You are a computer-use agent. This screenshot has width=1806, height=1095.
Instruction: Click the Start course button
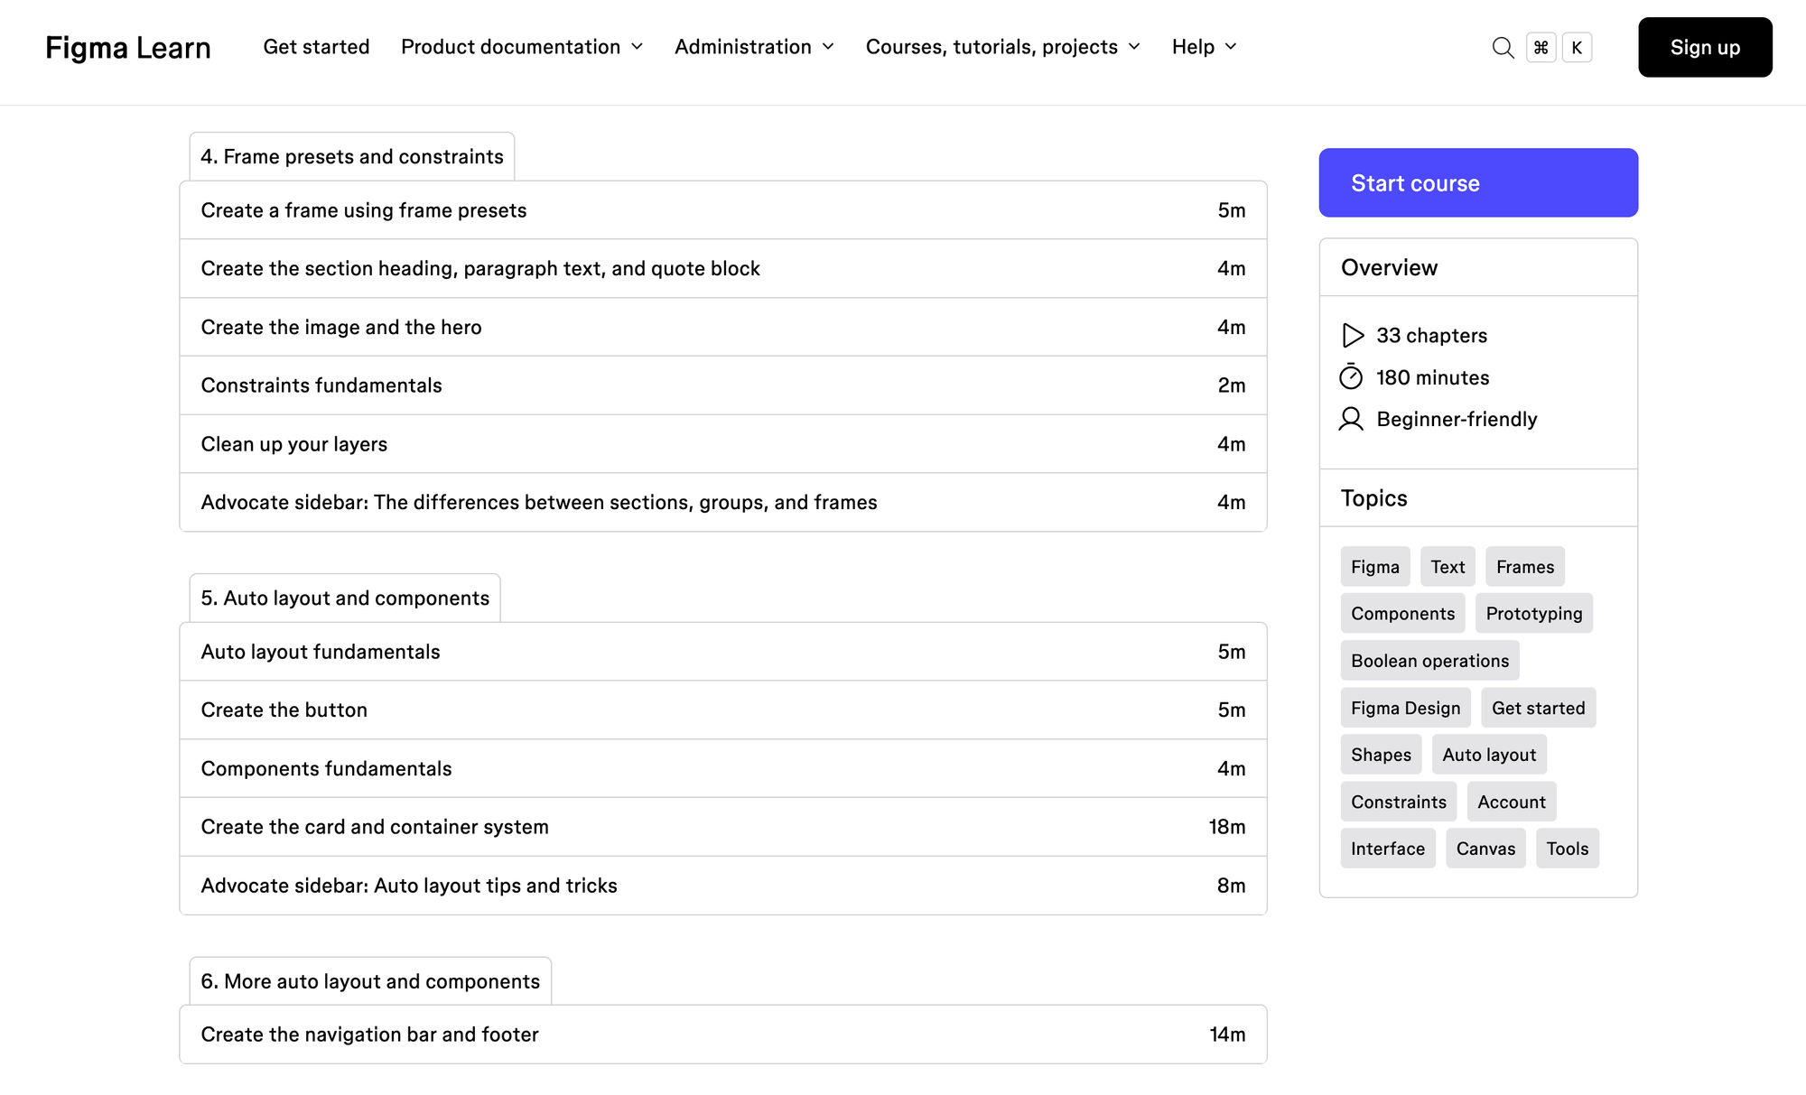[1478, 183]
